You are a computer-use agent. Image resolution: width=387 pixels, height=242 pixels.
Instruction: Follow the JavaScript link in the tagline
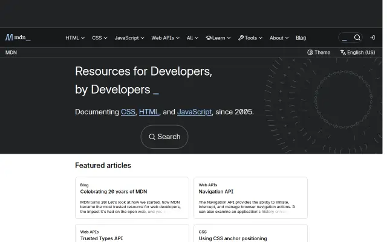pos(195,112)
